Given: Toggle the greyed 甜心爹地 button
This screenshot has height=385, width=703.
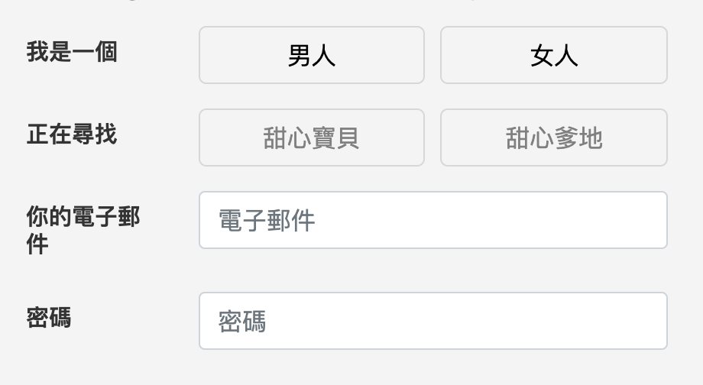Looking at the screenshot, I should (x=553, y=137).
